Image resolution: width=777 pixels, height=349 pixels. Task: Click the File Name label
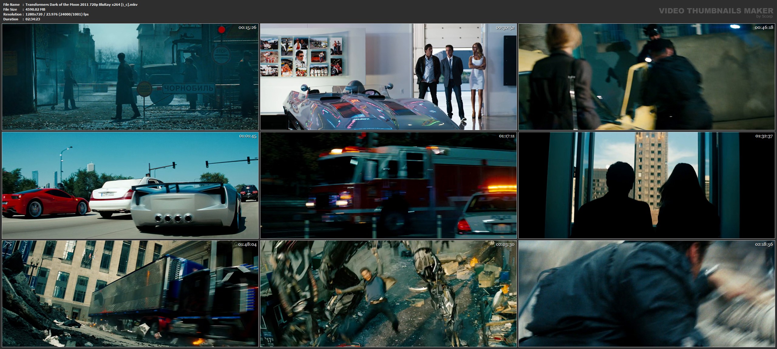pyautogui.click(x=11, y=5)
